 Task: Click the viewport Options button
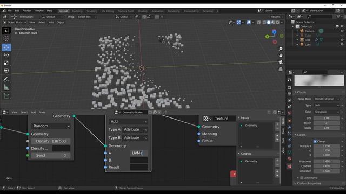click(277, 17)
